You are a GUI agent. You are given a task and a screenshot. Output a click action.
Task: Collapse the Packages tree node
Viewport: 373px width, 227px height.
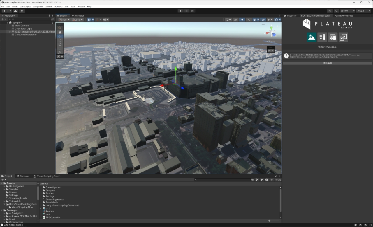[x=2, y=210]
